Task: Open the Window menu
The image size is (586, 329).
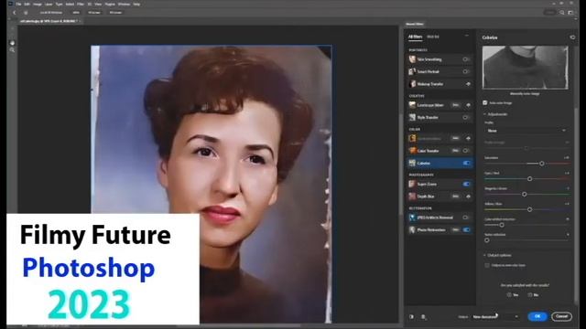Action: (124, 4)
